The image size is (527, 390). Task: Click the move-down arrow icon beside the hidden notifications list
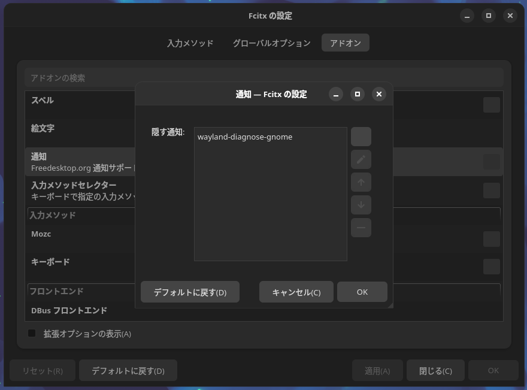point(361,205)
